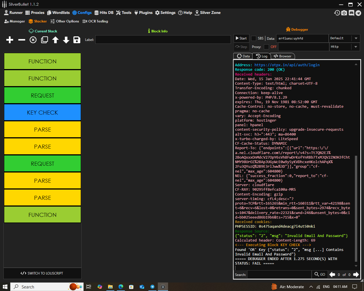Open the Http proxy type dropdown

(344, 47)
